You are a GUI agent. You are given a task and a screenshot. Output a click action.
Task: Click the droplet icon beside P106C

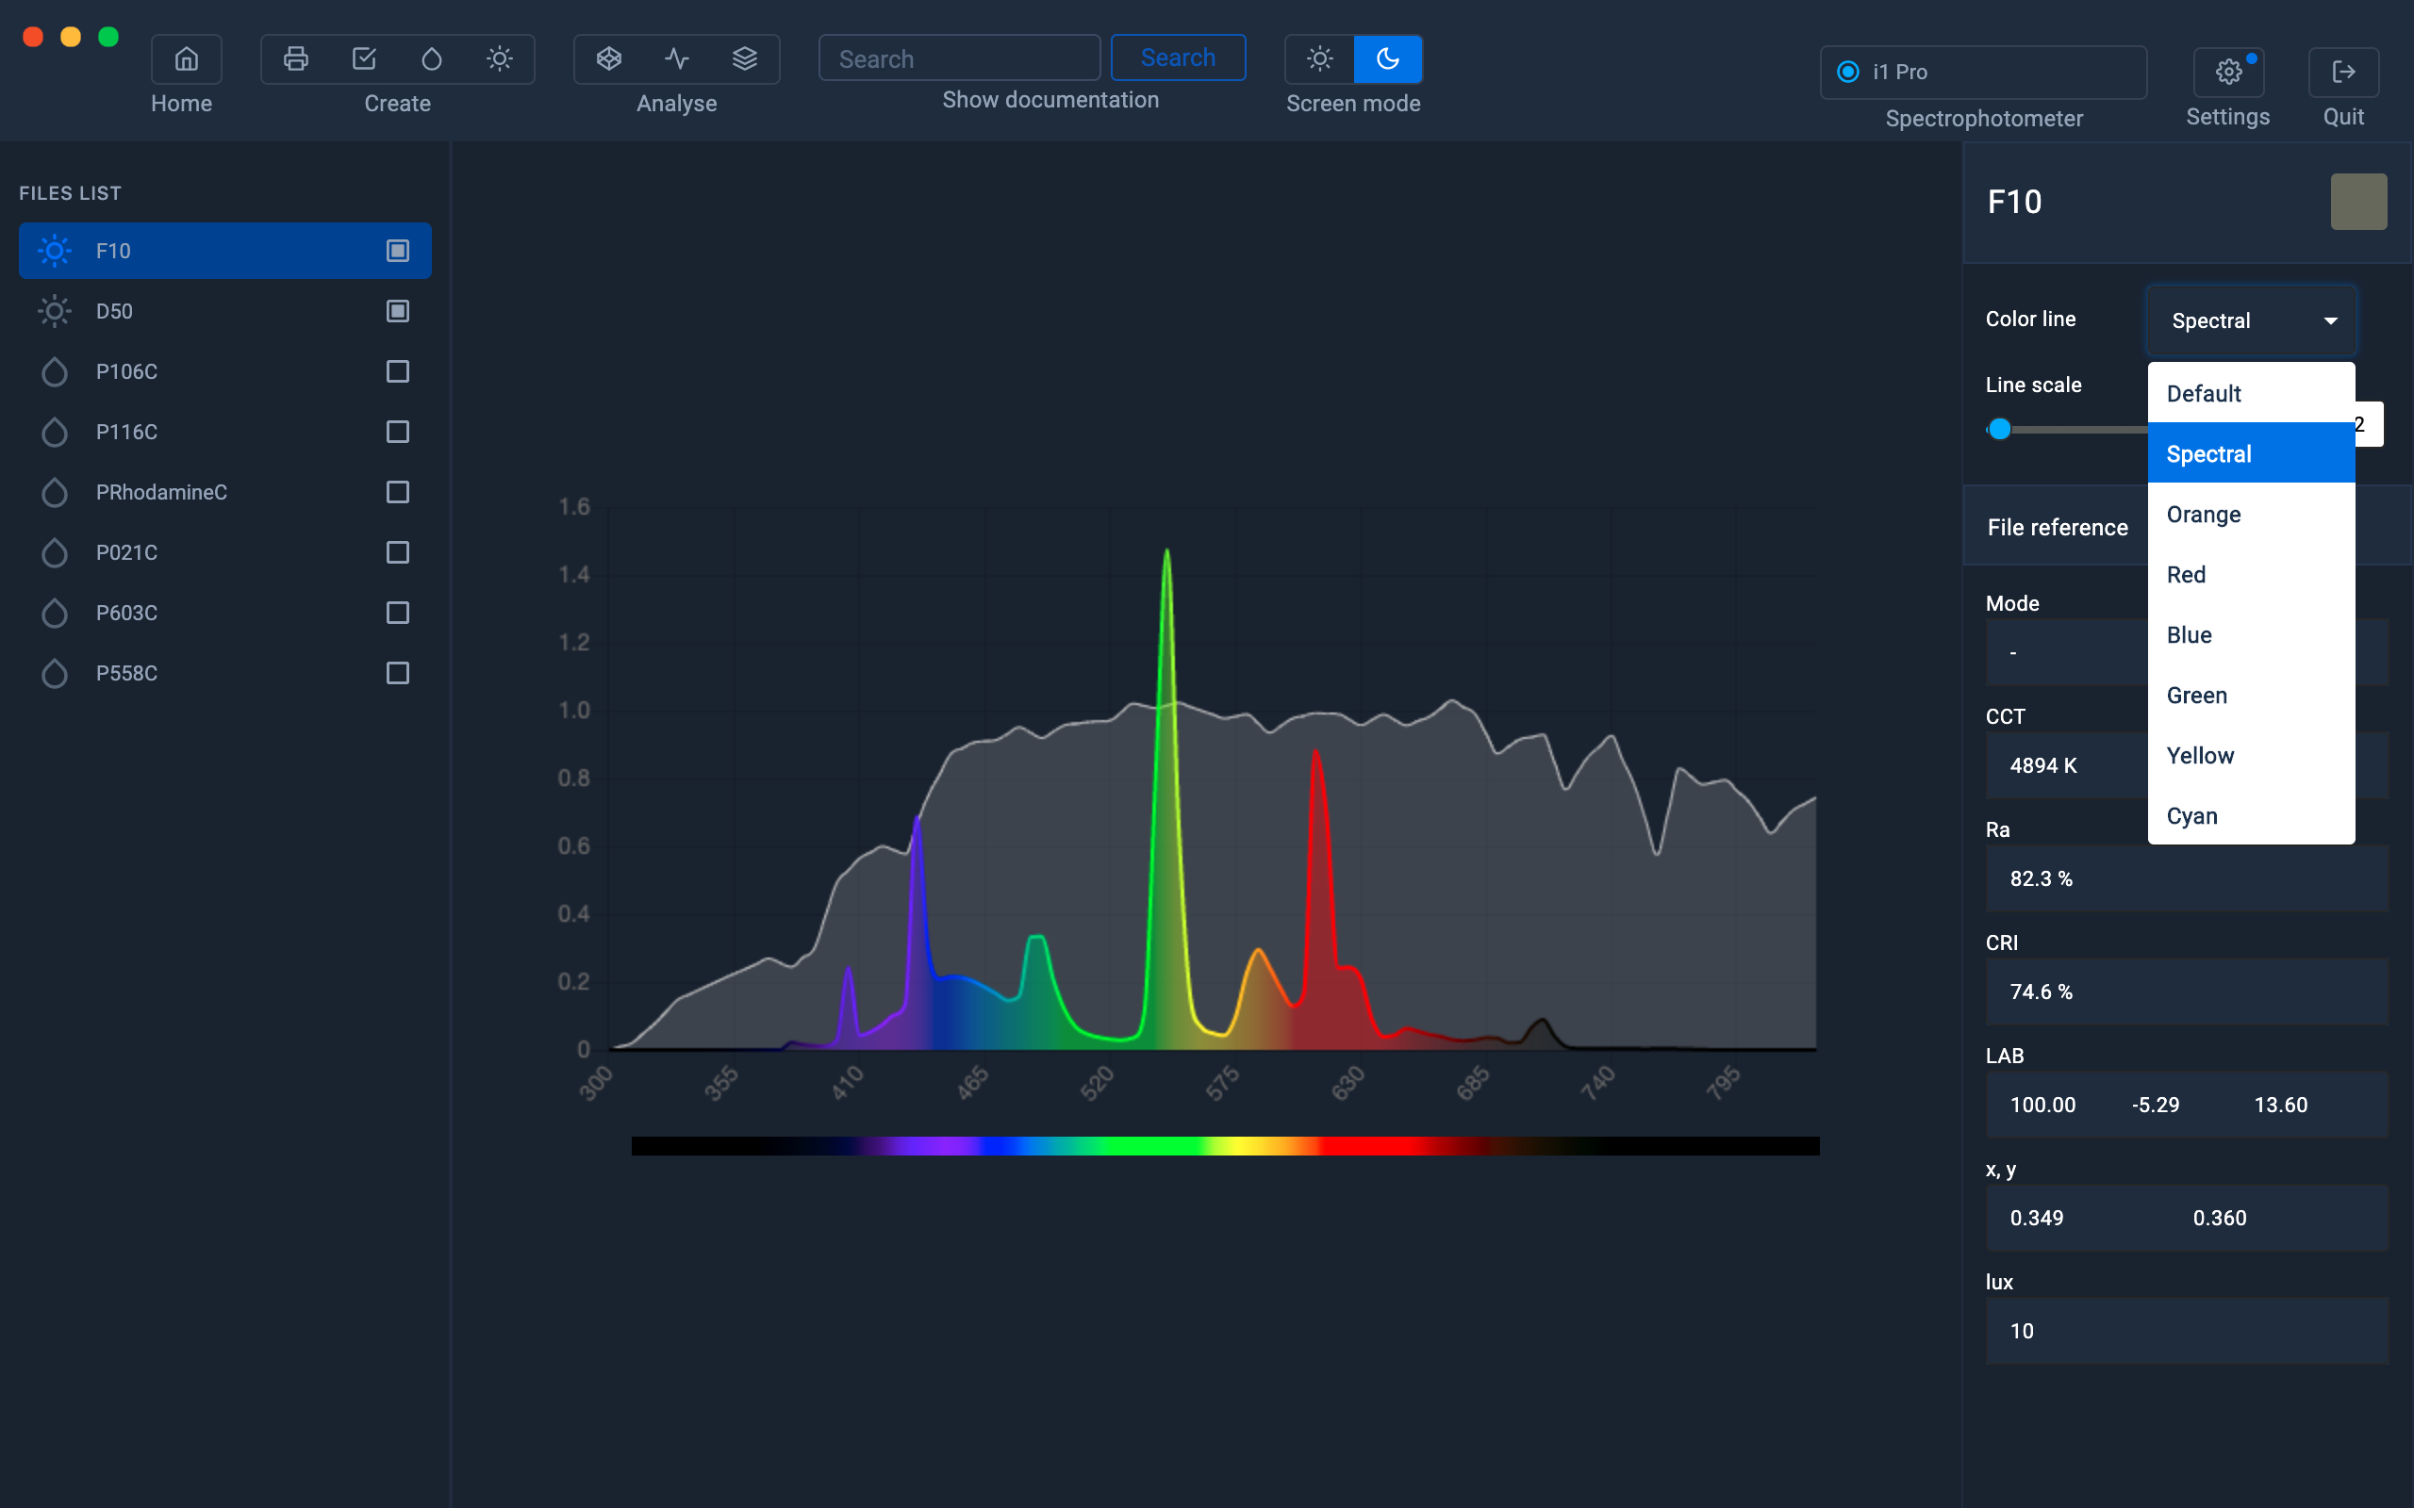point(55,371)
